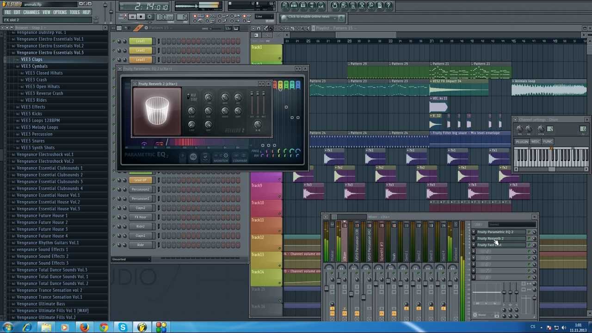The height and width of the screenshot is (333, 592).
Task: Open the OPTIONS menu
Action: point(60,12)
